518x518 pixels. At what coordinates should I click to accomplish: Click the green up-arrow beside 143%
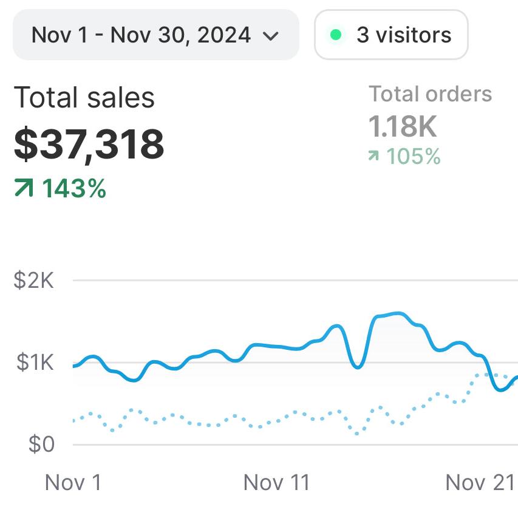[x=23, y=189]
